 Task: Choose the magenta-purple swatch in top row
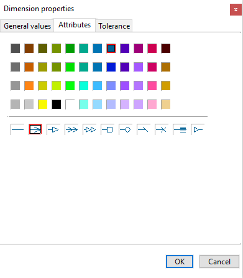coord(139,49)
